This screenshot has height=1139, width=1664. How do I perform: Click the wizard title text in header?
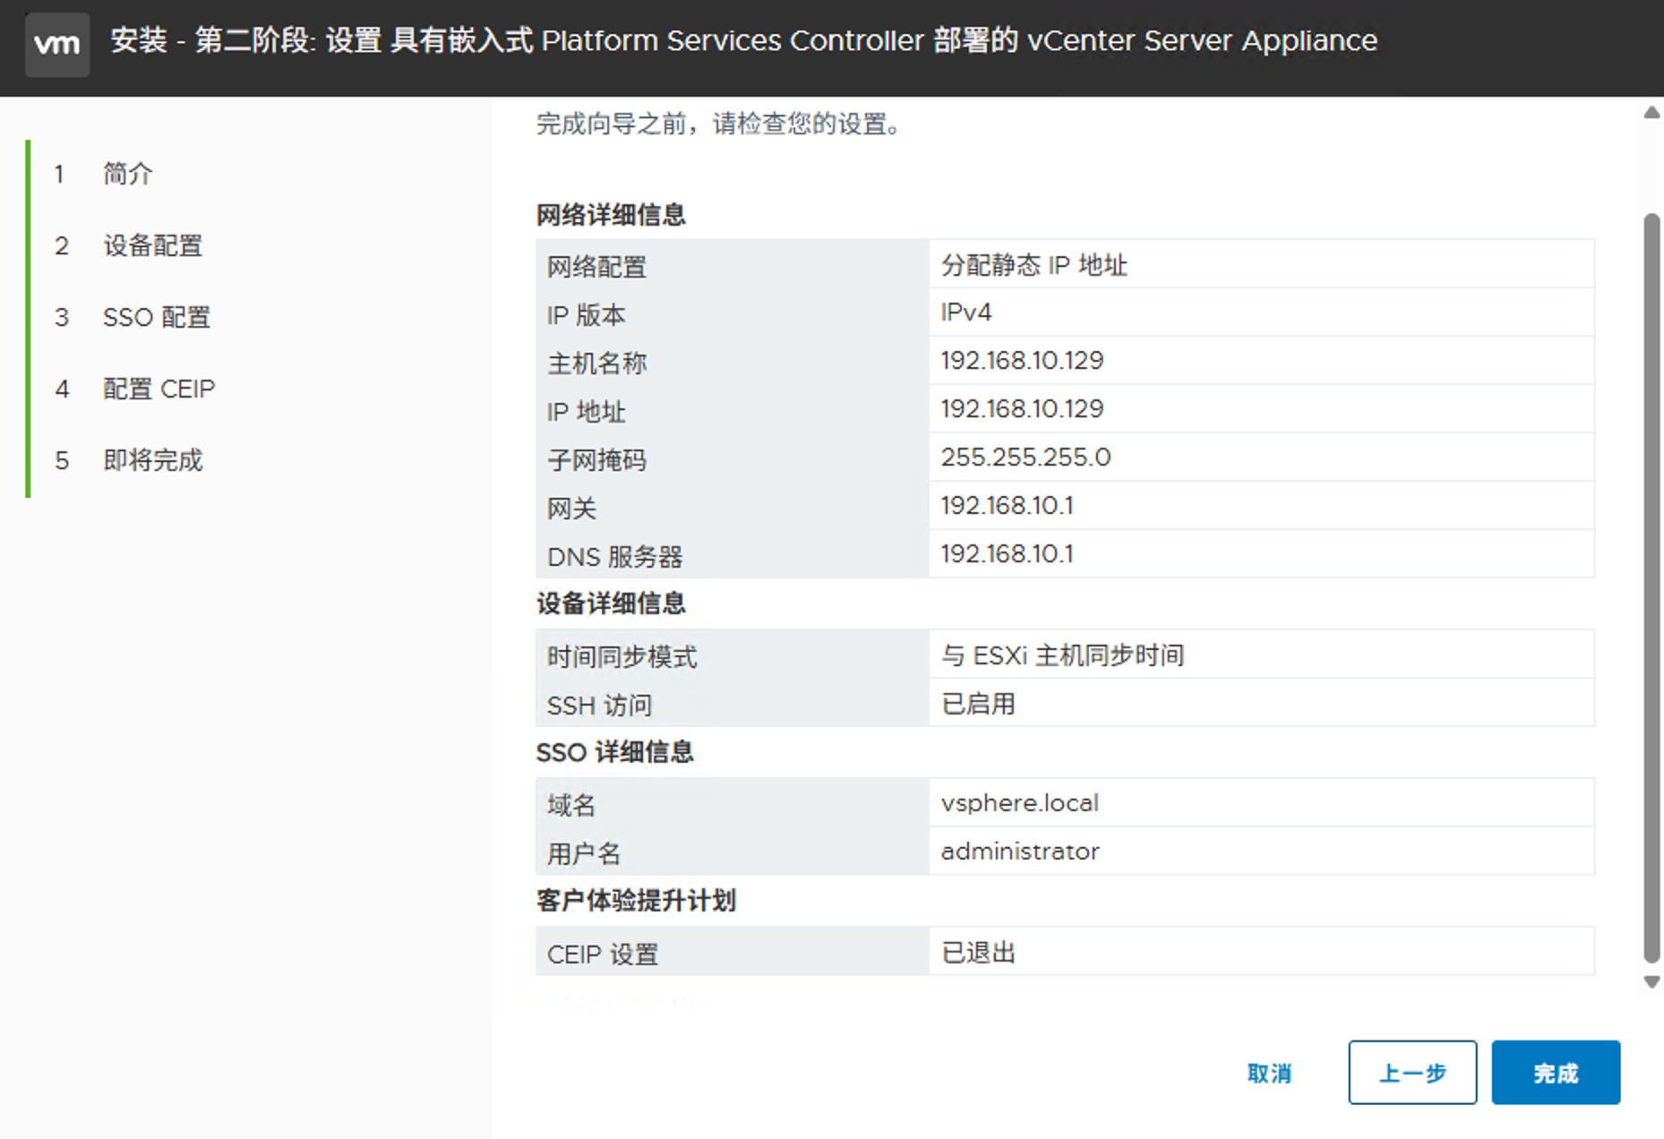[743, 40]
